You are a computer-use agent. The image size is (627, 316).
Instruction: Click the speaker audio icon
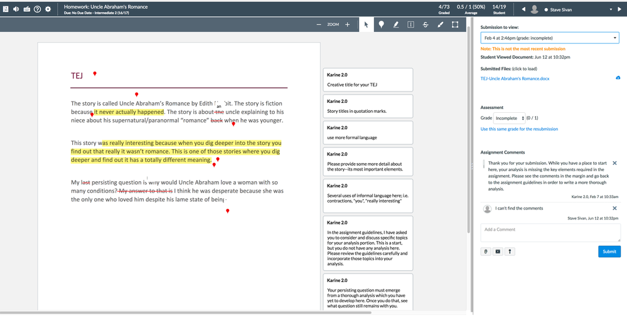[16, 9]
